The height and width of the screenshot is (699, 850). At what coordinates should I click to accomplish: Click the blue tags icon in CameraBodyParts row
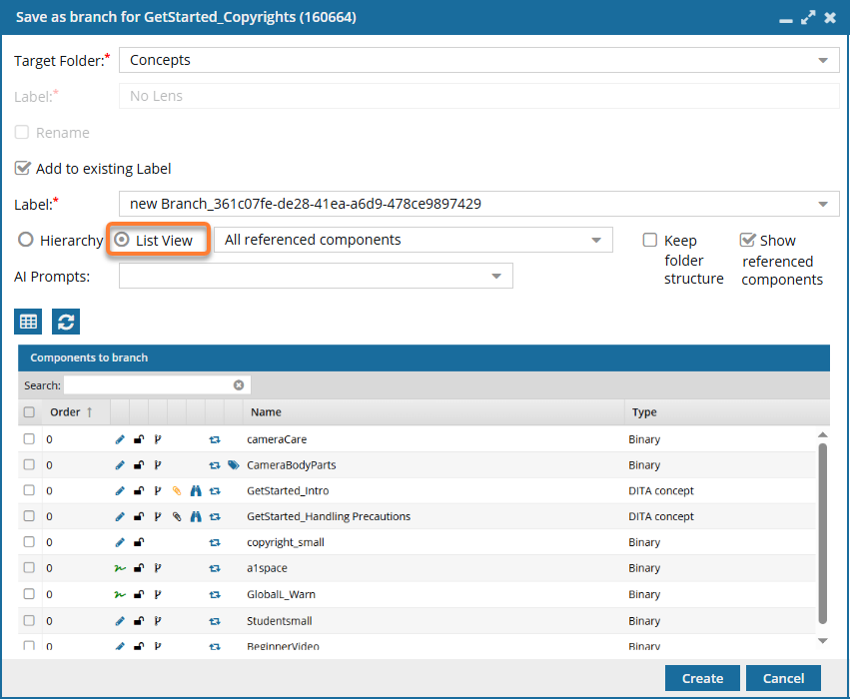point(234,465)
